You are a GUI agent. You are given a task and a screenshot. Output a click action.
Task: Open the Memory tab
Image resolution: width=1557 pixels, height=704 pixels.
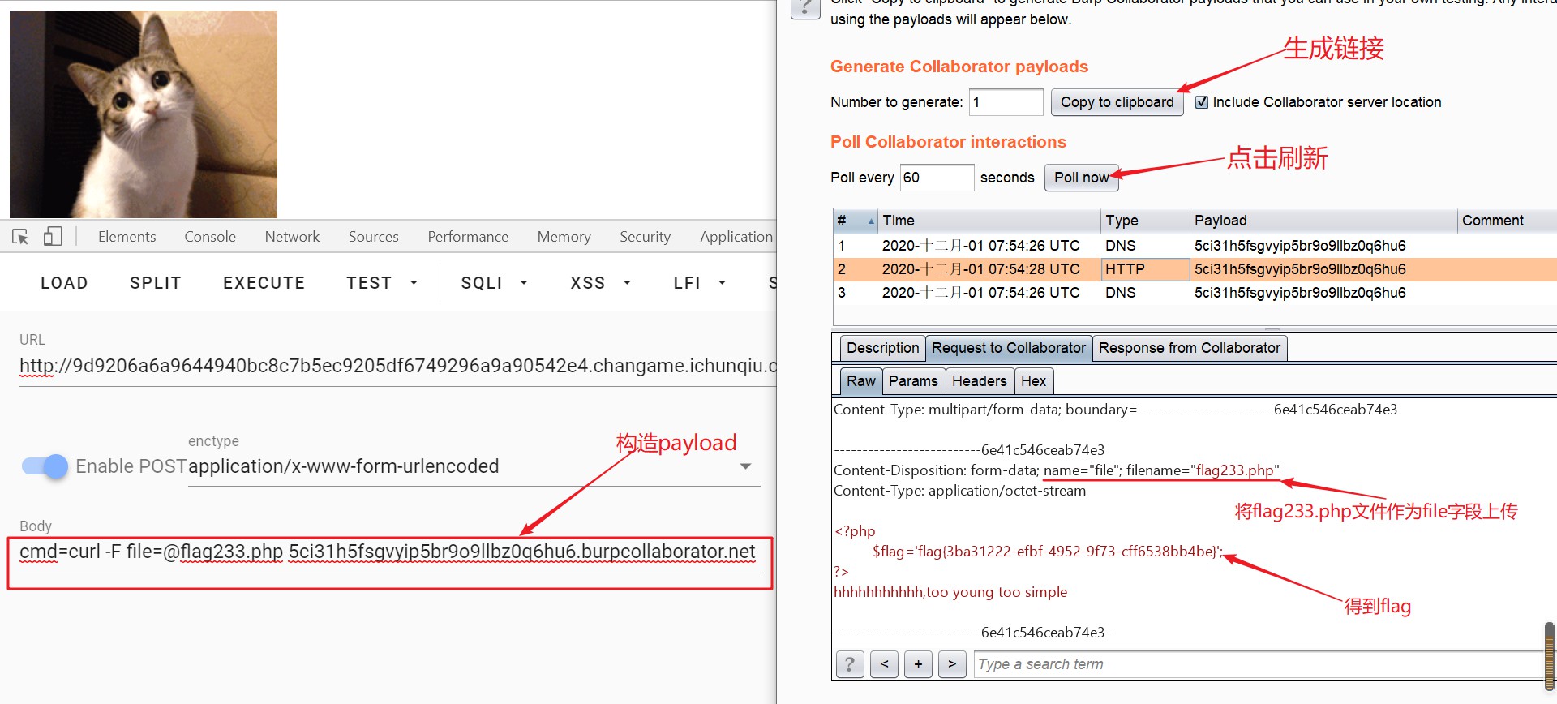[x=564, y=237]
